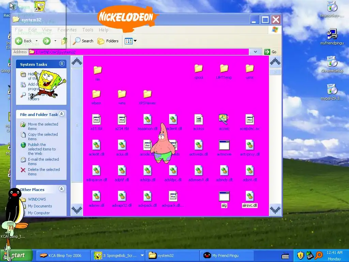Open the spool folder
The image size is (349, 262).
point(199,72)
